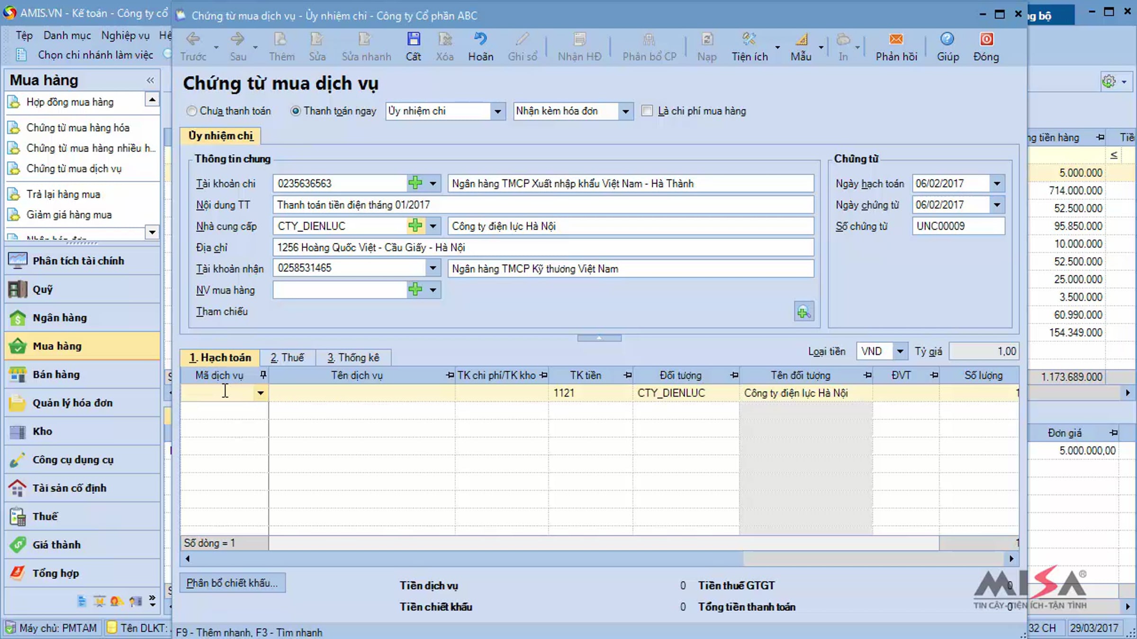Image resolution: width=1137 pixels, height=639 pixels.
Task: Click the Tên dịch vụ column header
Action: click(x=362, y=375)
